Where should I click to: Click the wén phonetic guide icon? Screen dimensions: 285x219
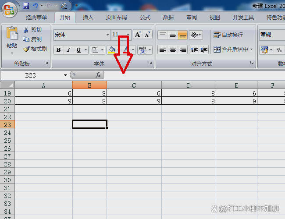pyautogui.click(x=142, y=50)
